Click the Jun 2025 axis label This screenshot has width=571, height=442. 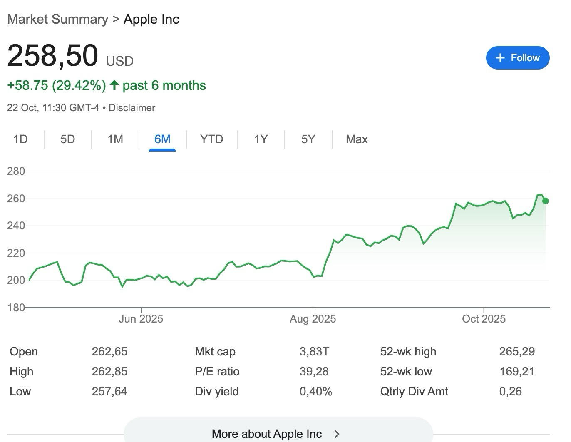(141, 319)
